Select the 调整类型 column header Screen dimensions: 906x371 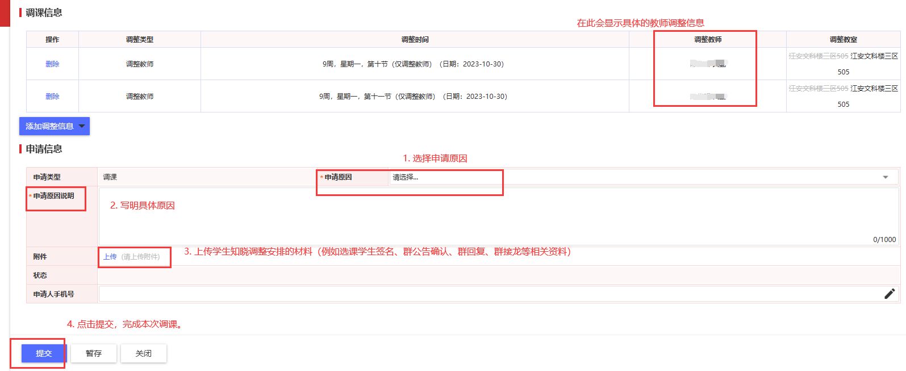click(140, 40)
